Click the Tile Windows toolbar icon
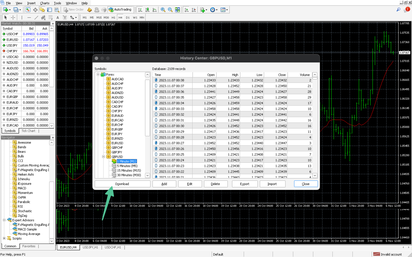This screenshot has width=412, height=257. coord(178,10)
